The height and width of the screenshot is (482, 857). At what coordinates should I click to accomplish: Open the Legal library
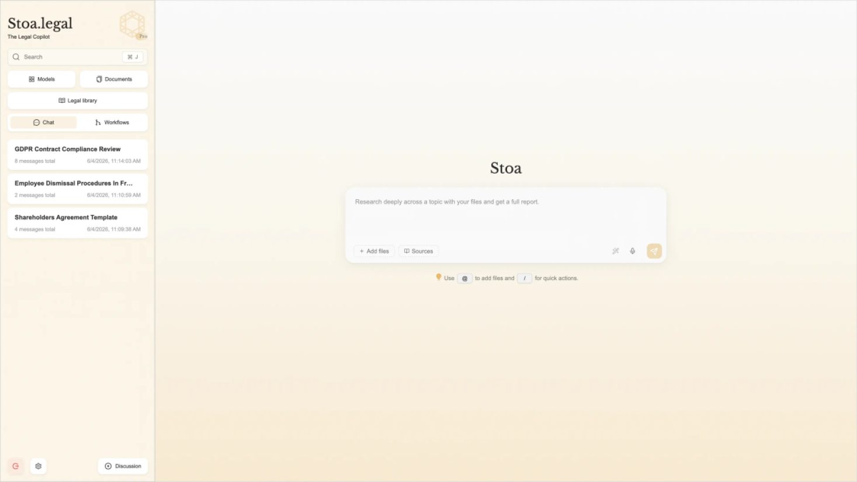(78, 100)
